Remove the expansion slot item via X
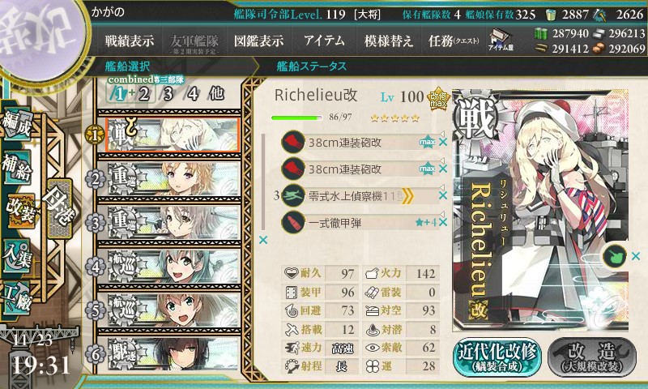648x389 pixels. [636, 256]
